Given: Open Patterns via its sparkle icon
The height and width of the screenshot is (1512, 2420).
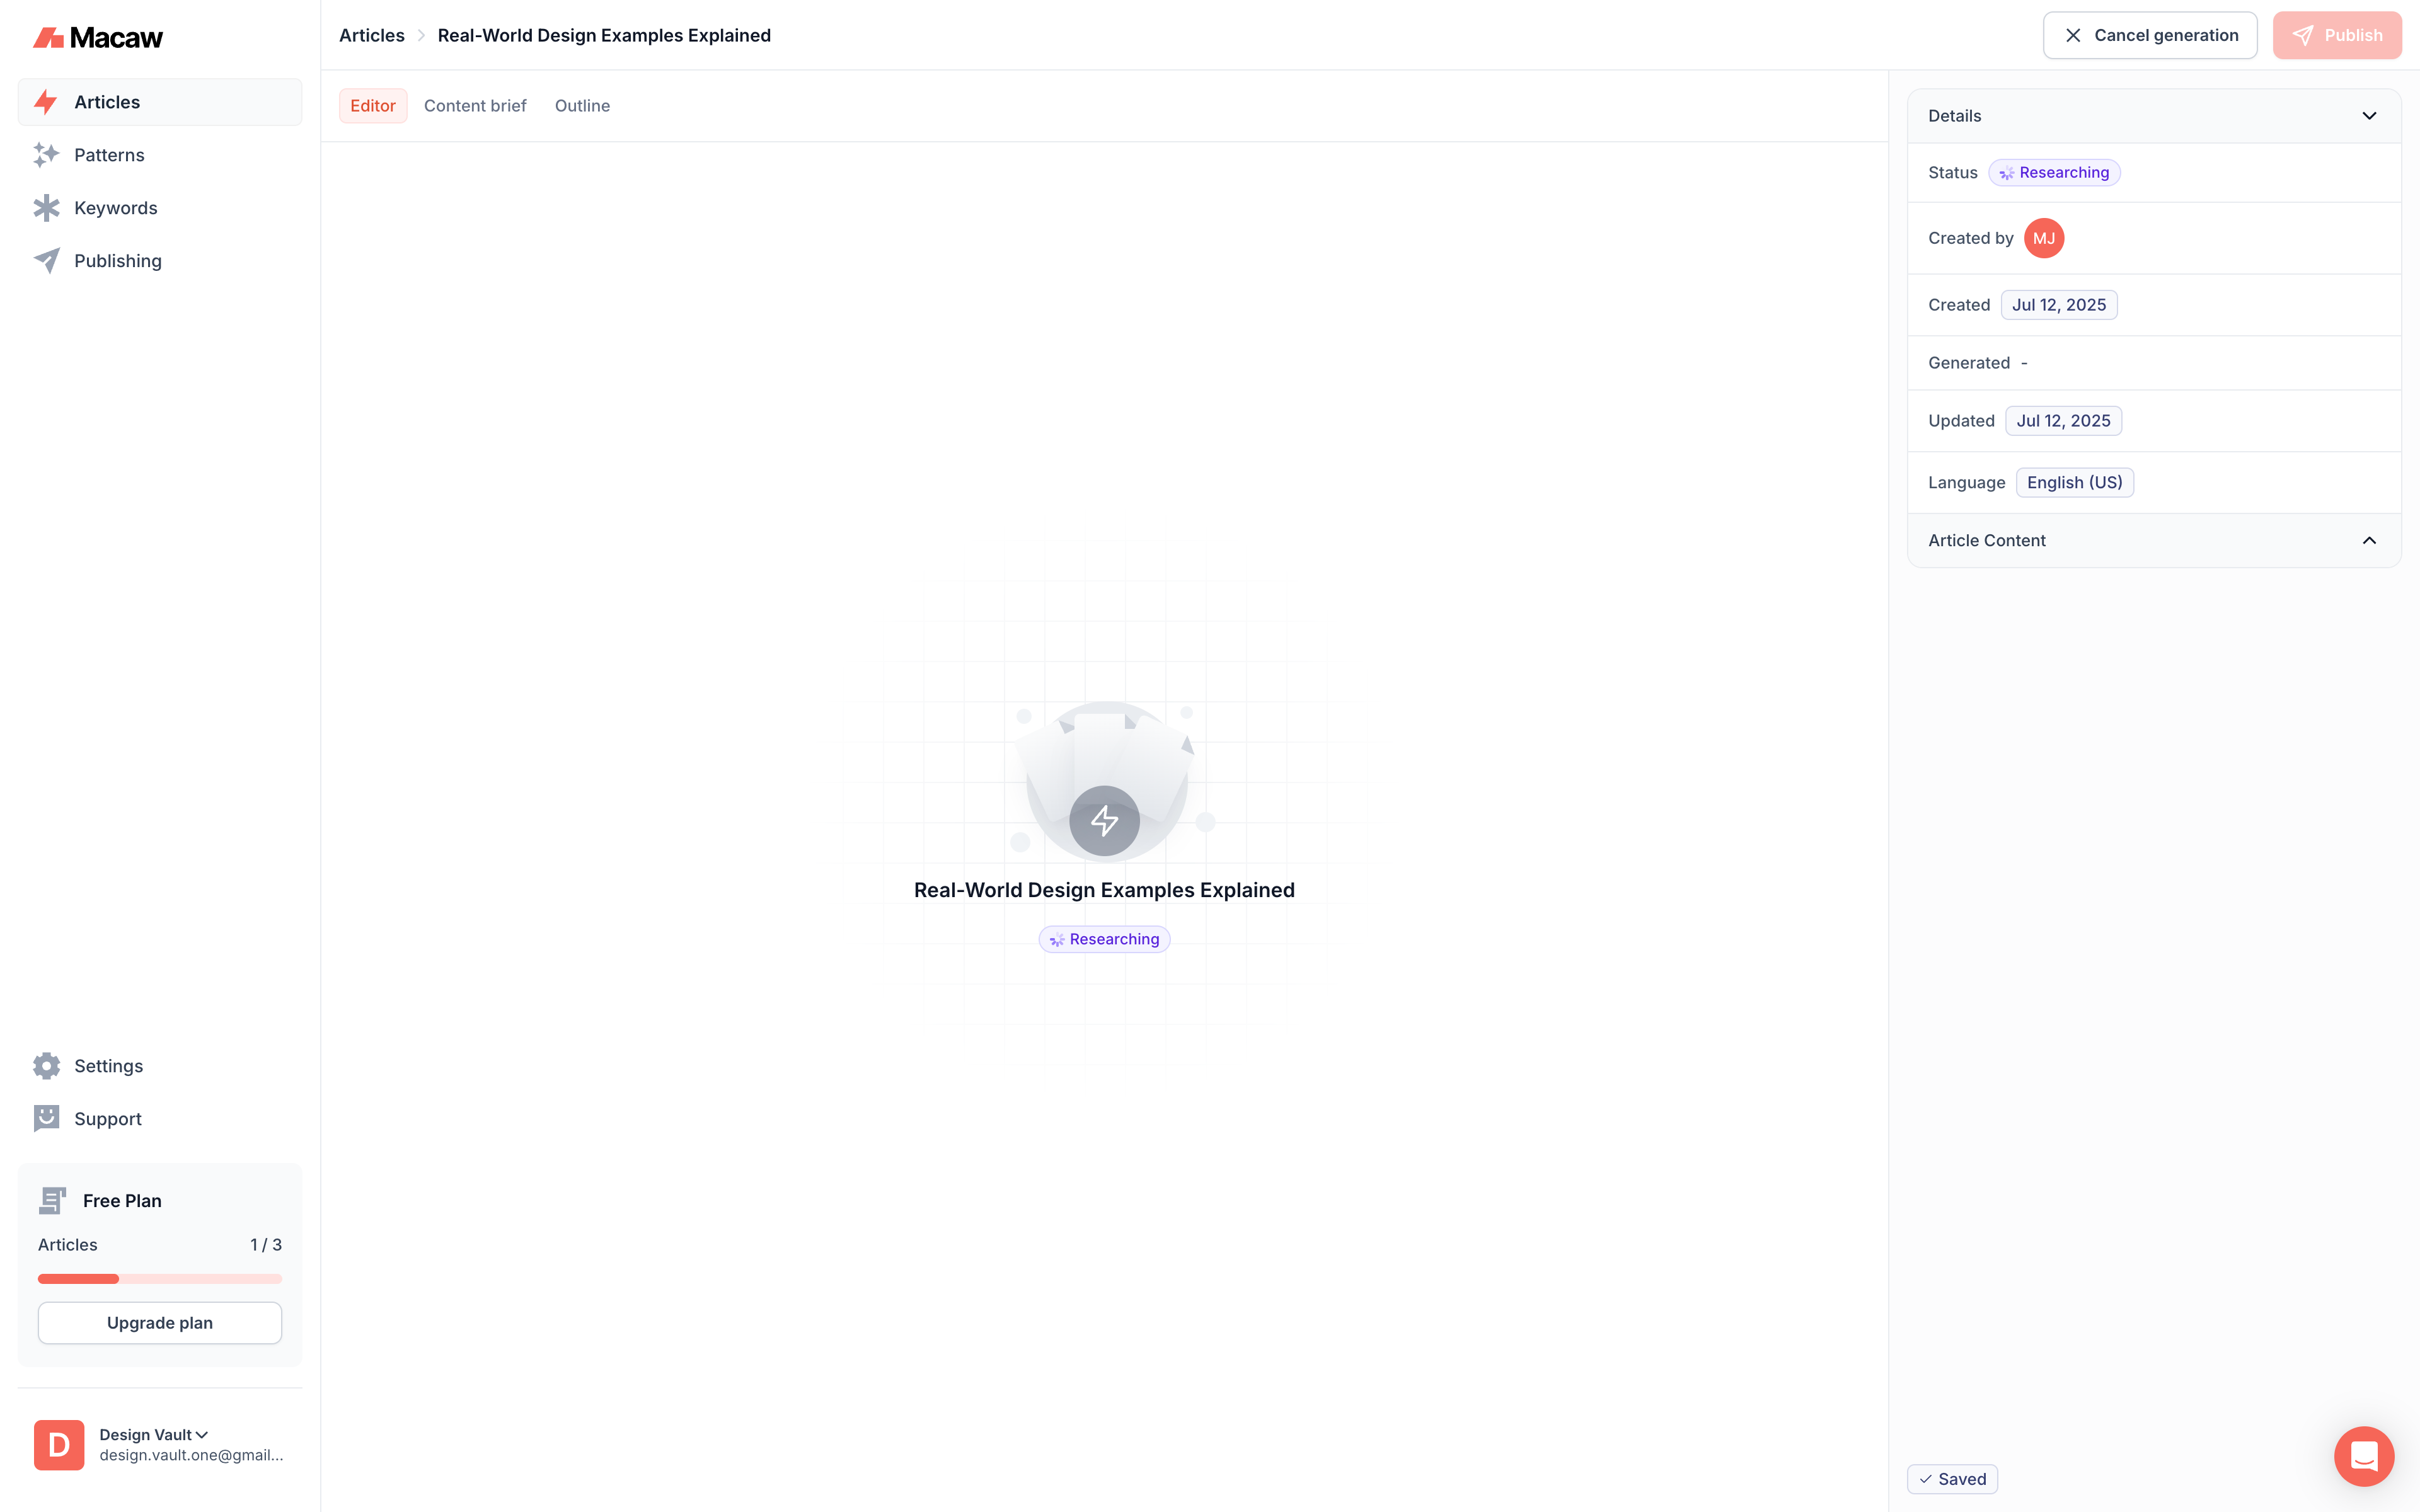Looking at the screenshot, I should pos(46,155).
